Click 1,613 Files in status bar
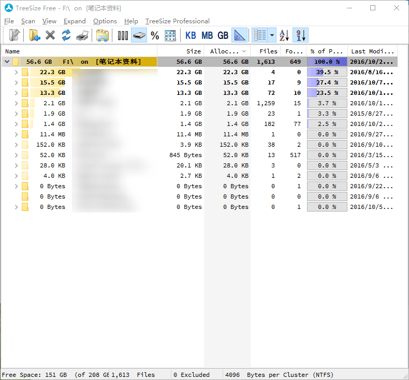 pyautogui.click(x=133, y=375)
